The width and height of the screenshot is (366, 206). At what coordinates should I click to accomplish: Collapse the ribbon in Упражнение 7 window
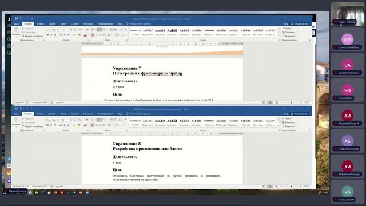point(309,40)
